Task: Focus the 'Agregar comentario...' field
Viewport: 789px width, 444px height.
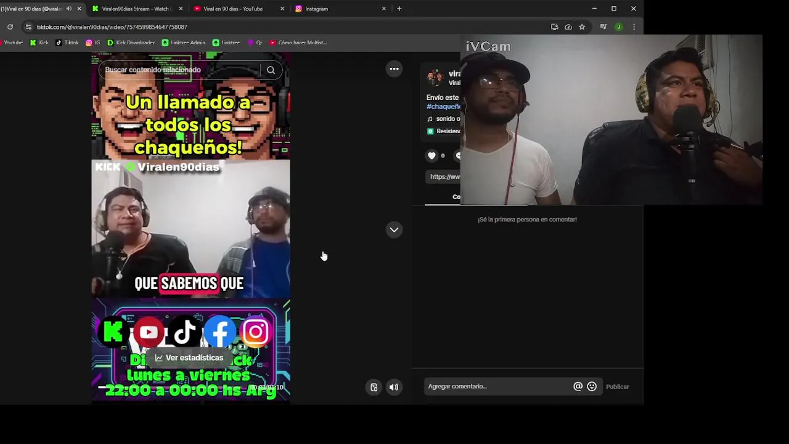Action: 498,387
